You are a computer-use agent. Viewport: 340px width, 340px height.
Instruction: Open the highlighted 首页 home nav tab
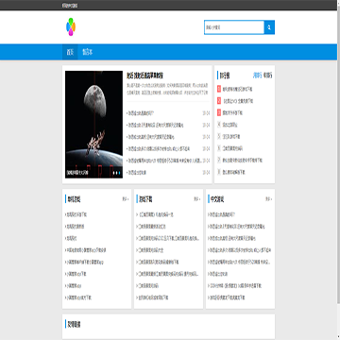[70, 52]
